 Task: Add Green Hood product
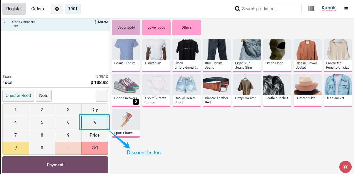pos(277,56)
